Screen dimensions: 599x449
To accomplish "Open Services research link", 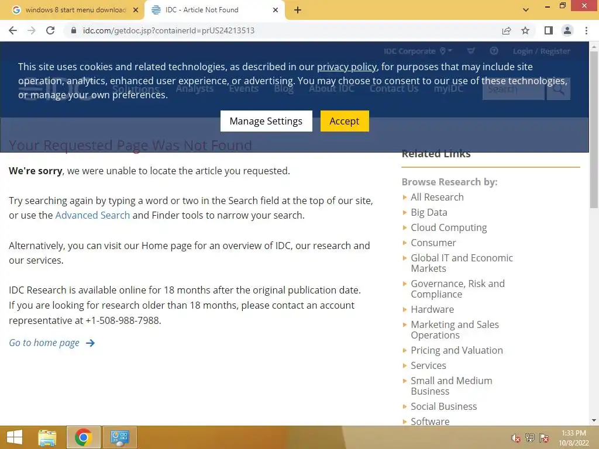I will pos(428,365).
